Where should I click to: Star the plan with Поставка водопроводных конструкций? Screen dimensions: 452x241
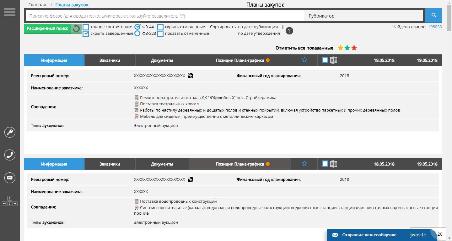(304, 164)
